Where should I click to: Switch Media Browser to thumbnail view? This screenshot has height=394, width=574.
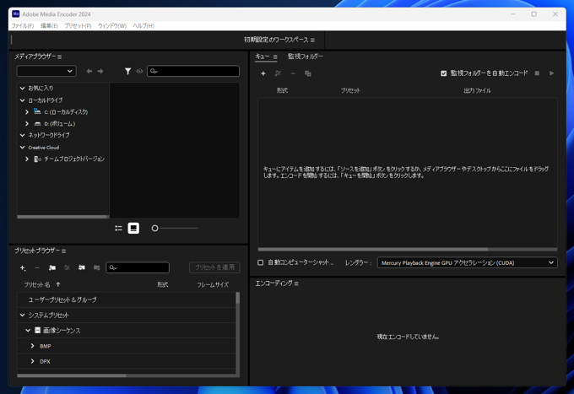pos(133,229)
